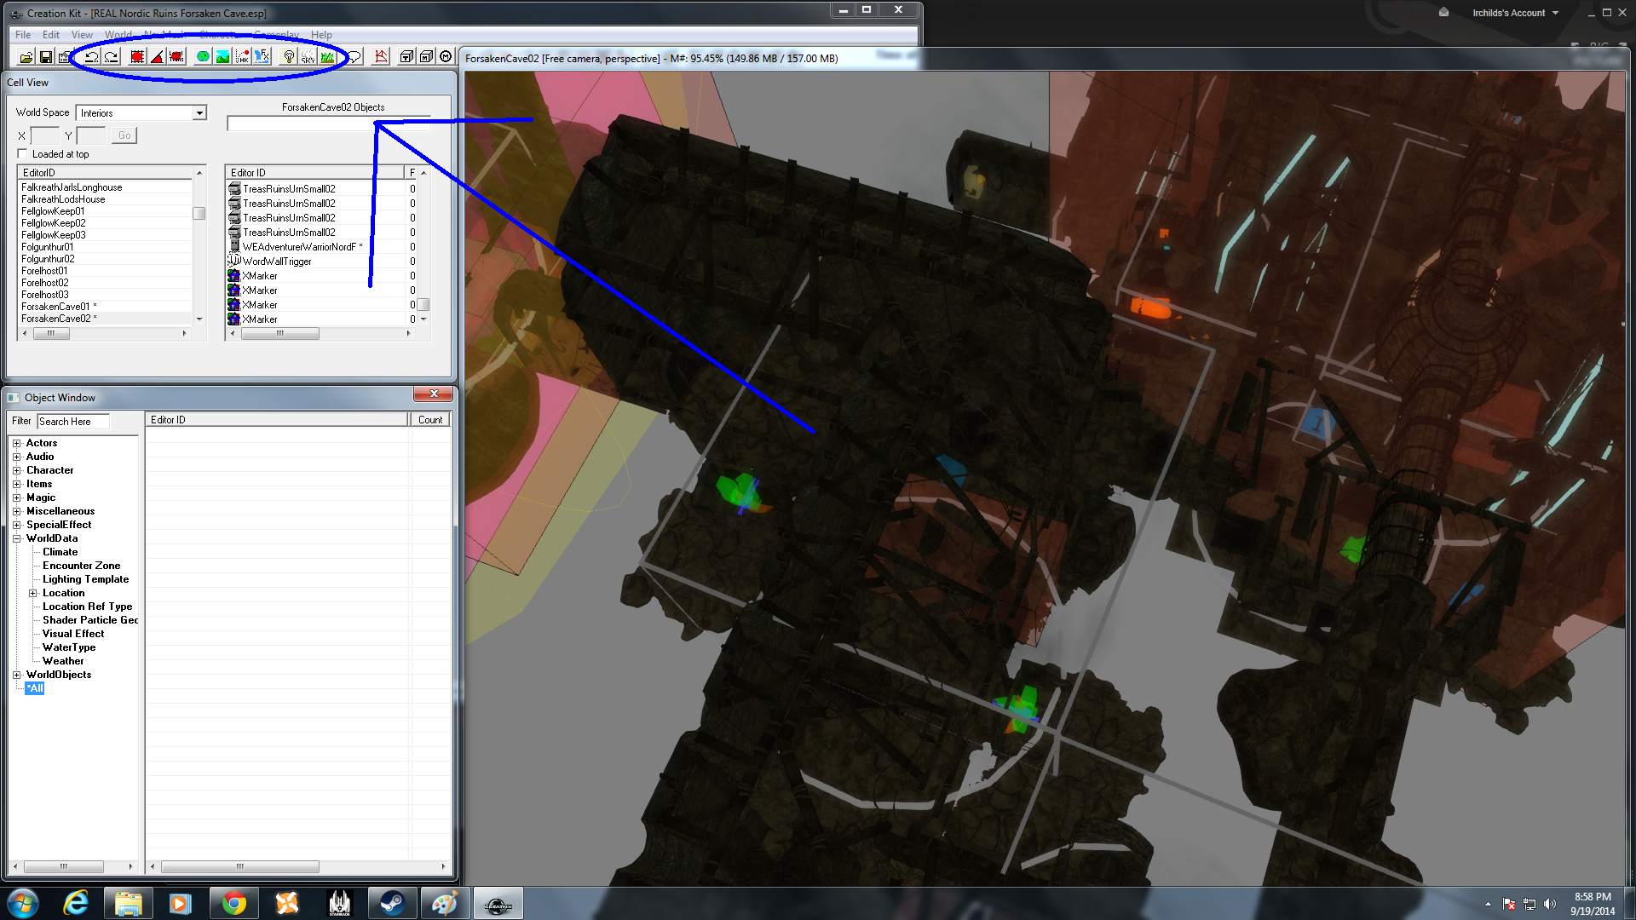Click the Open plugin folder icon
This screenshot has width=1636, height=920.
26,57
